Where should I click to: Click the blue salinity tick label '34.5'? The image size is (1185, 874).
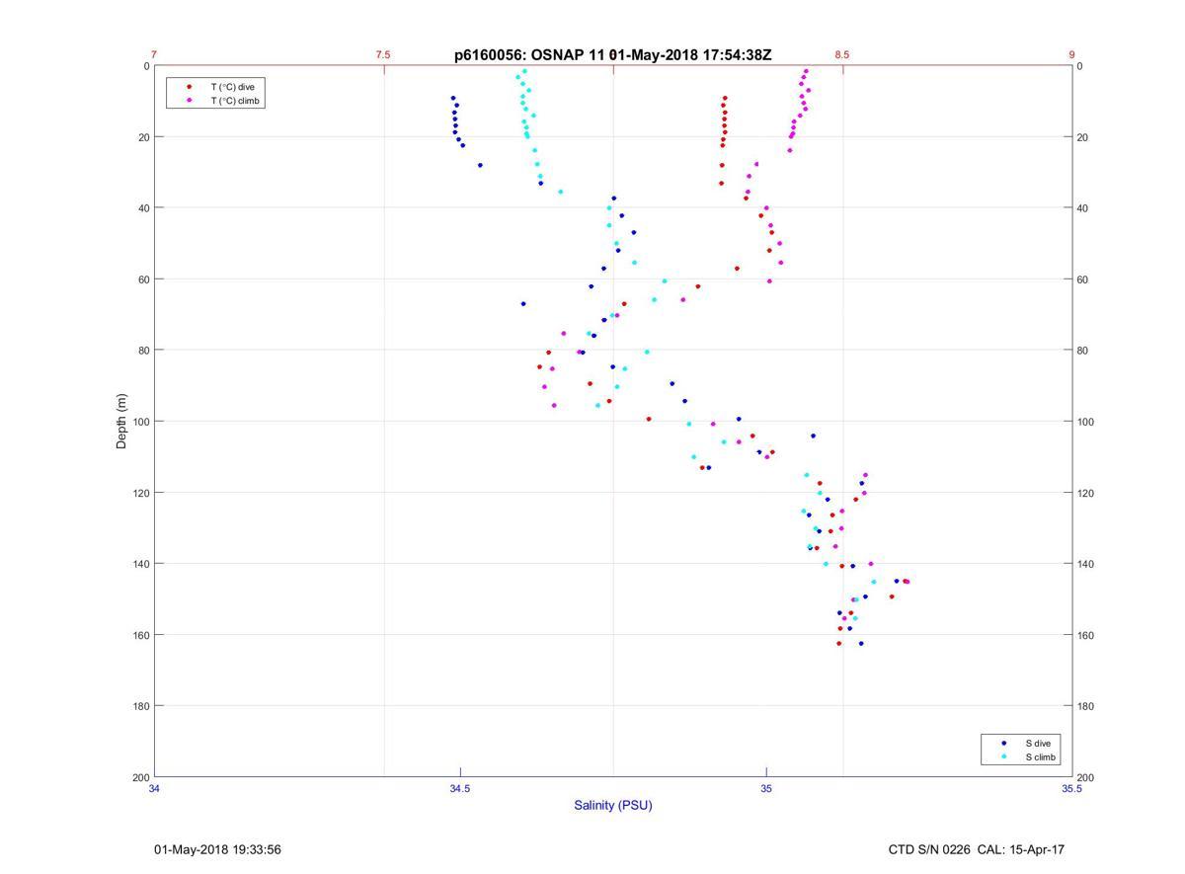click(460, 788)
